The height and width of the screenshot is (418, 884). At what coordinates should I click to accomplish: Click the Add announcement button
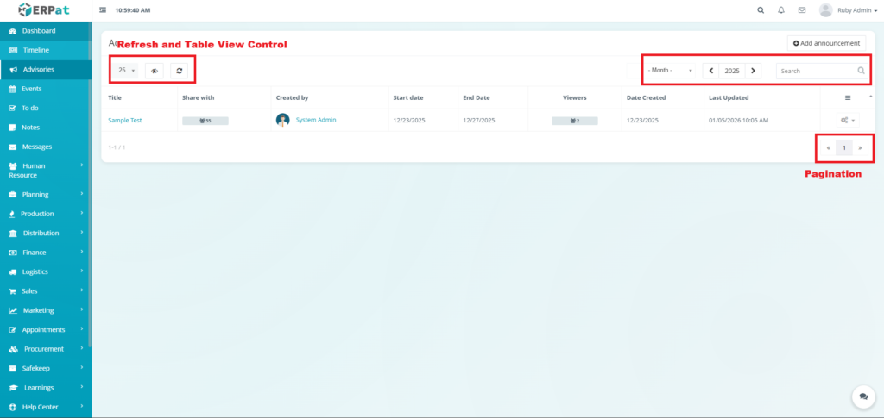tap(826, 43)
